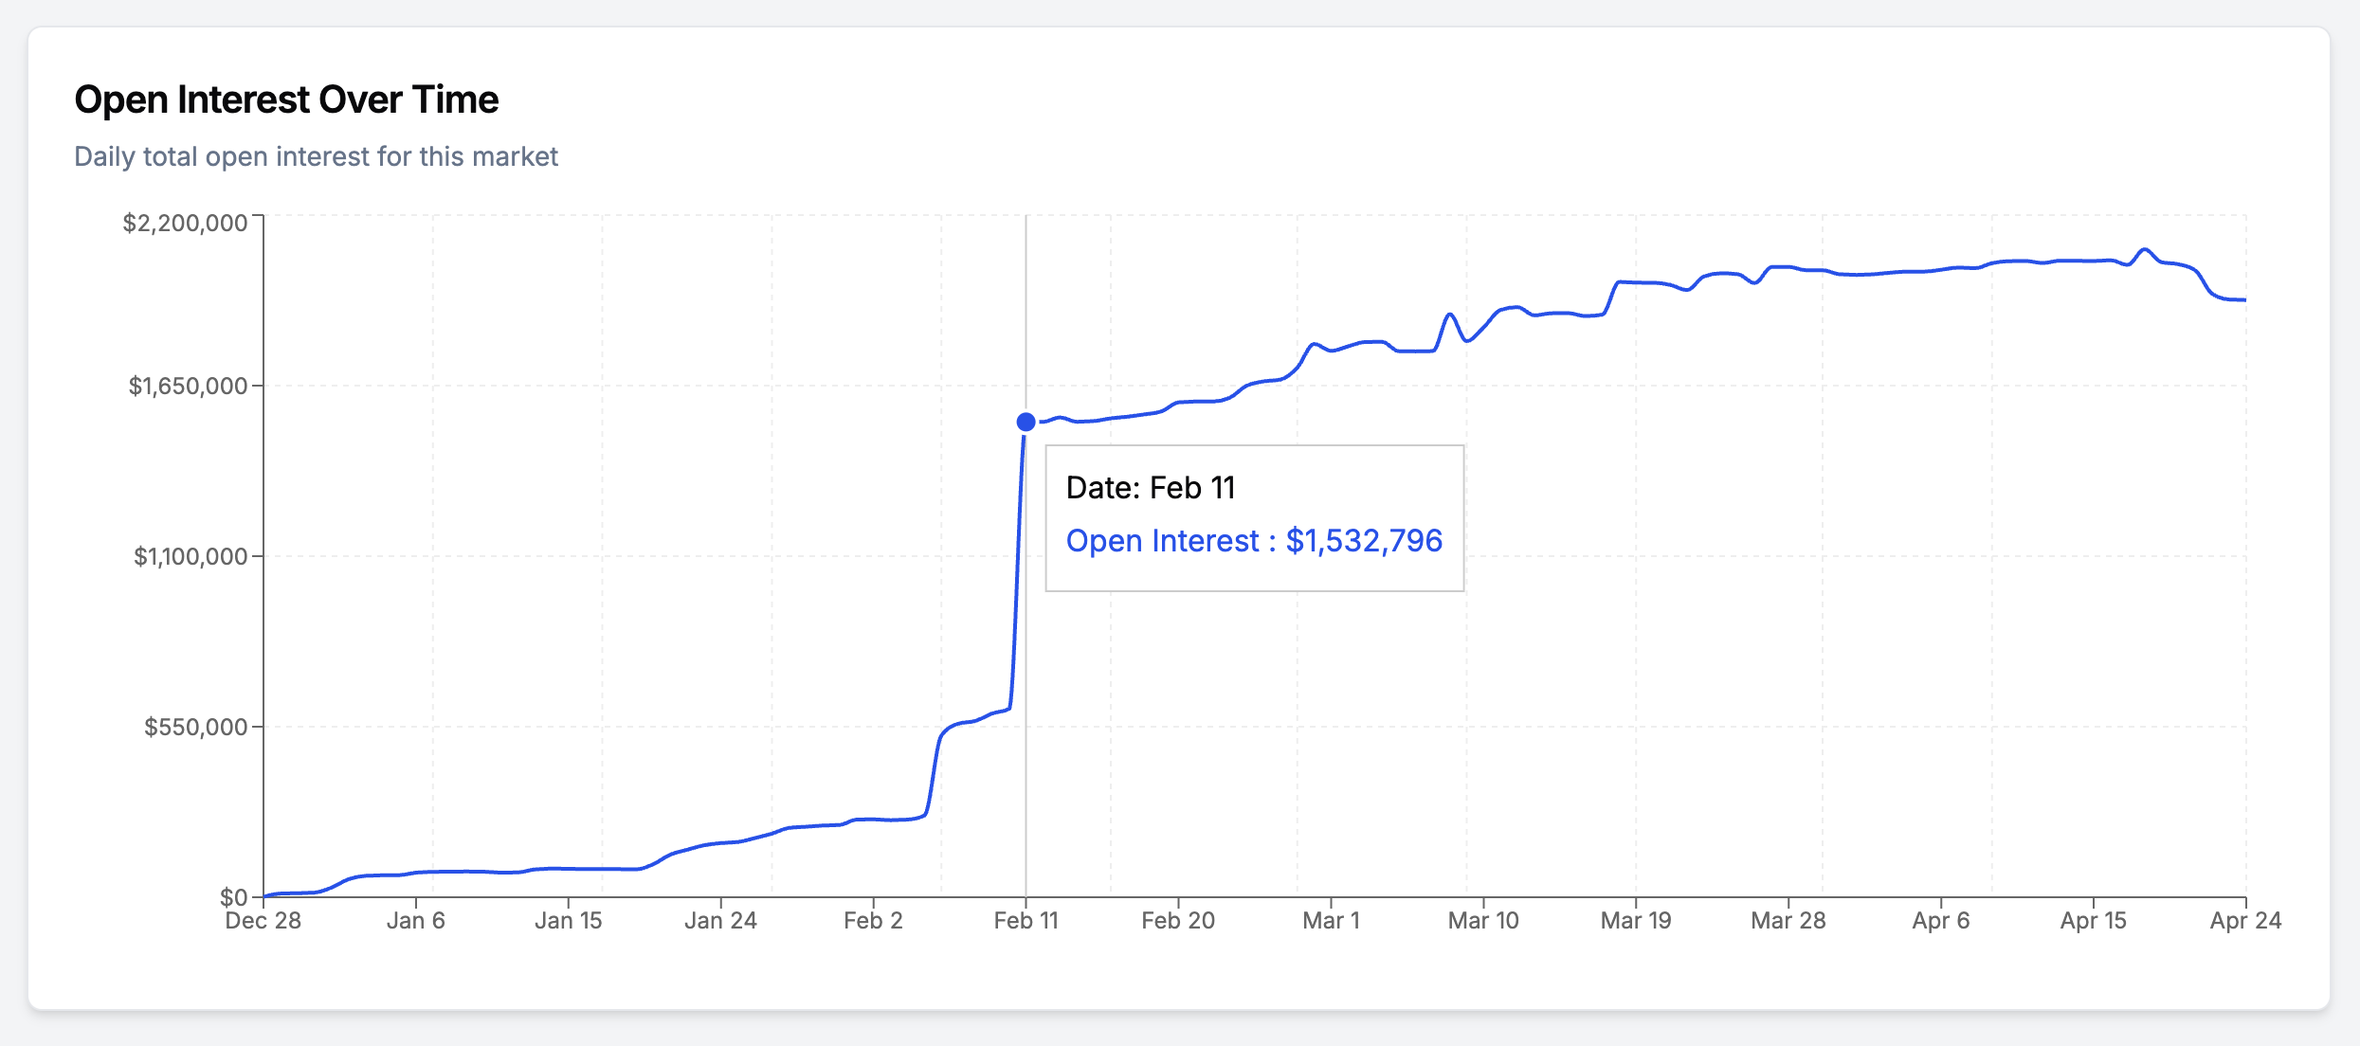
Task: Click the Jan 6 x-axis label
Action: tap(415, 920)
